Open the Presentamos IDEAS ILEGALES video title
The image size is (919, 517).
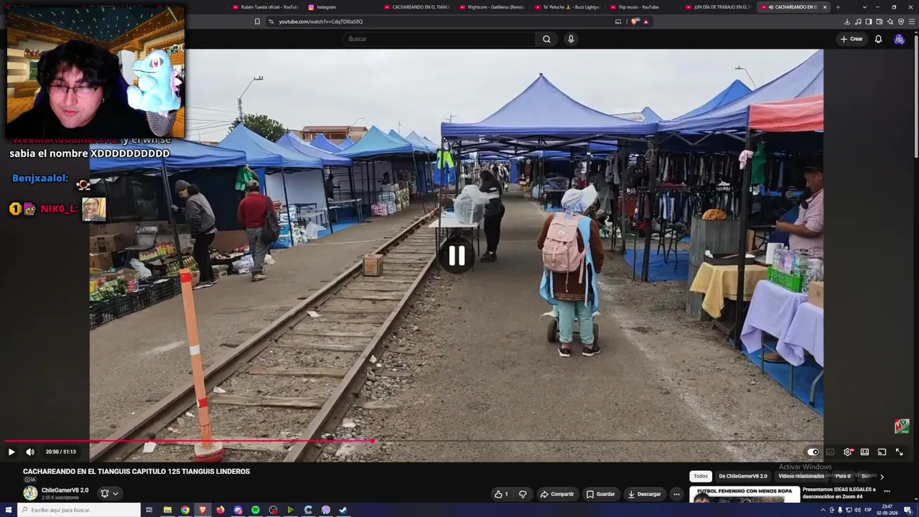pos(839,493)
